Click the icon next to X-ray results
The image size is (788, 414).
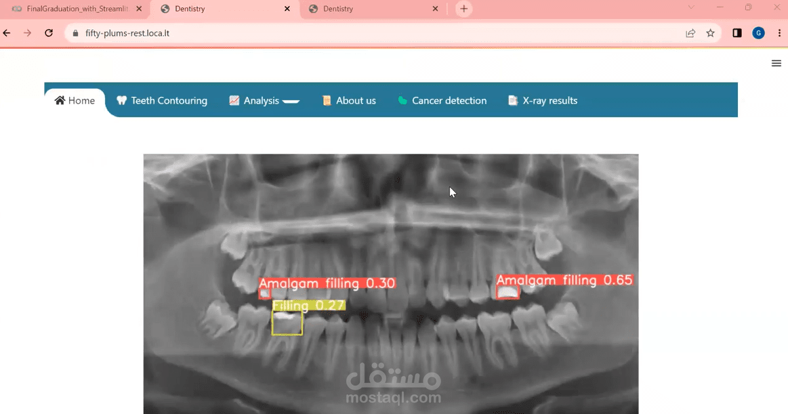(512, 100)
